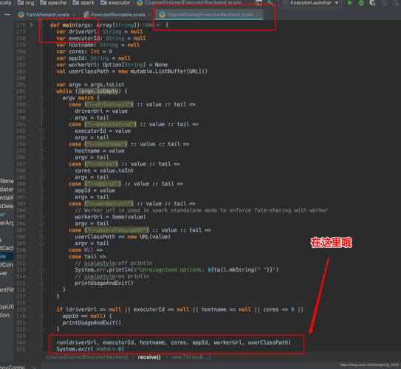Viewport: 401px width, 369px height.
Task: Click CoarseGrainedExecutorBackend in bottom breadcrumb
Action: 86,357
